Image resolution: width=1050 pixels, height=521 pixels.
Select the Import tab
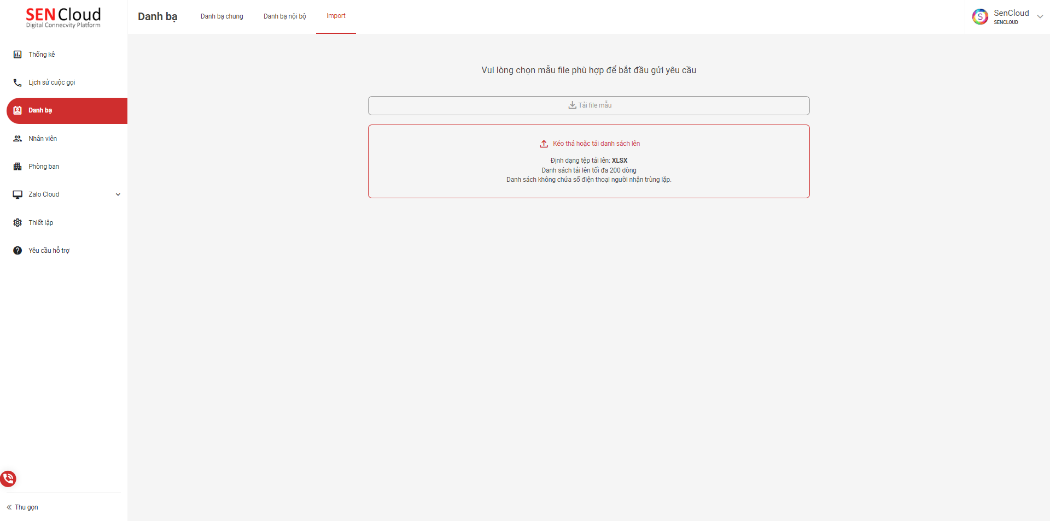[336, 16]
